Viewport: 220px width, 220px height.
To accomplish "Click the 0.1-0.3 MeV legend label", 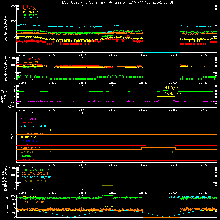I will (31, 59).
